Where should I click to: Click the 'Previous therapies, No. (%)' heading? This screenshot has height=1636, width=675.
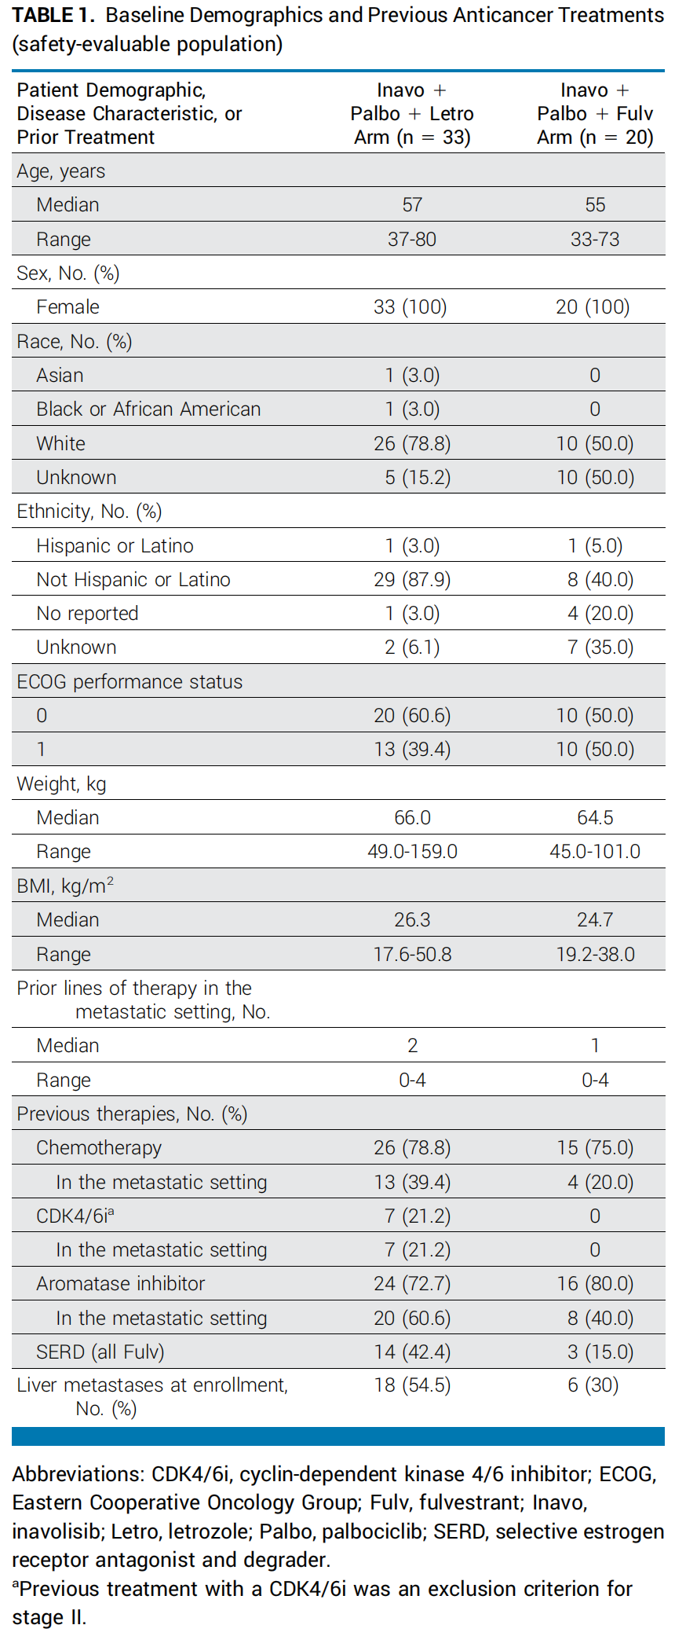(x=132, y=1114)
